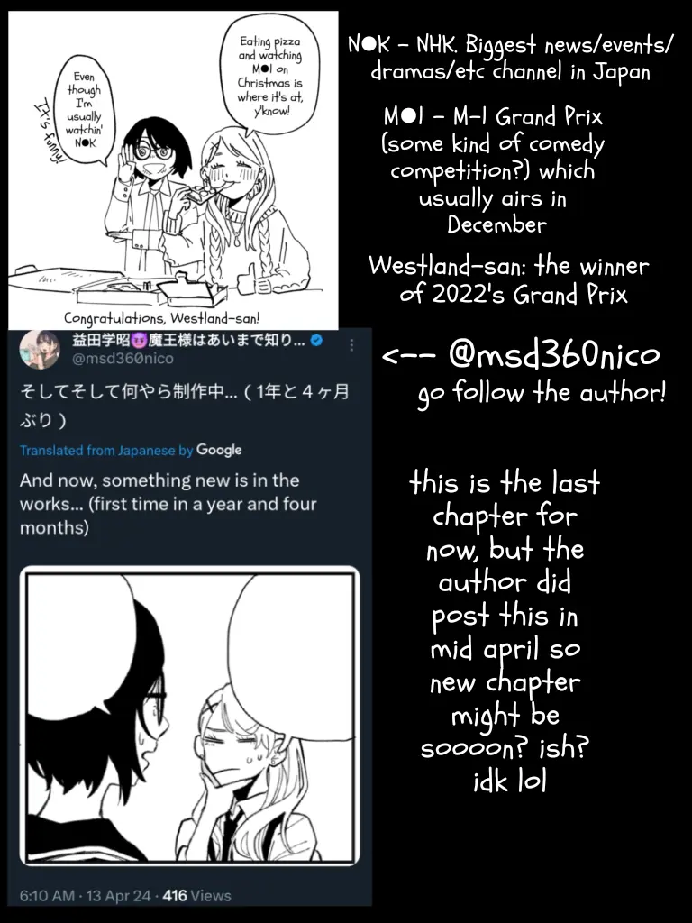Click the 'Even though I'm usually' speech bubble
The image size is (692, 923).
coord(84,110)
